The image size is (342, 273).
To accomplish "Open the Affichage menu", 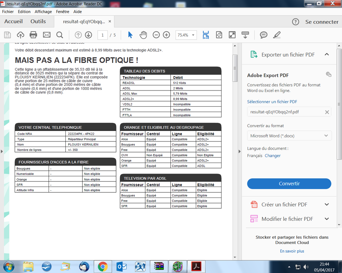I will tap(43, 12).
